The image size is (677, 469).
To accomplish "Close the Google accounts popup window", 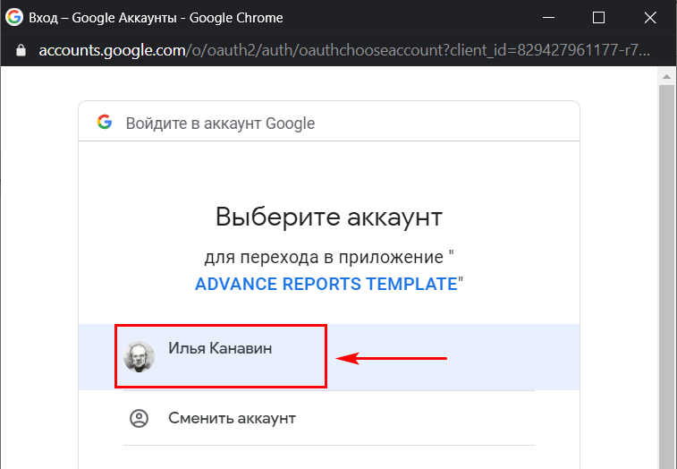I will 650,18.
